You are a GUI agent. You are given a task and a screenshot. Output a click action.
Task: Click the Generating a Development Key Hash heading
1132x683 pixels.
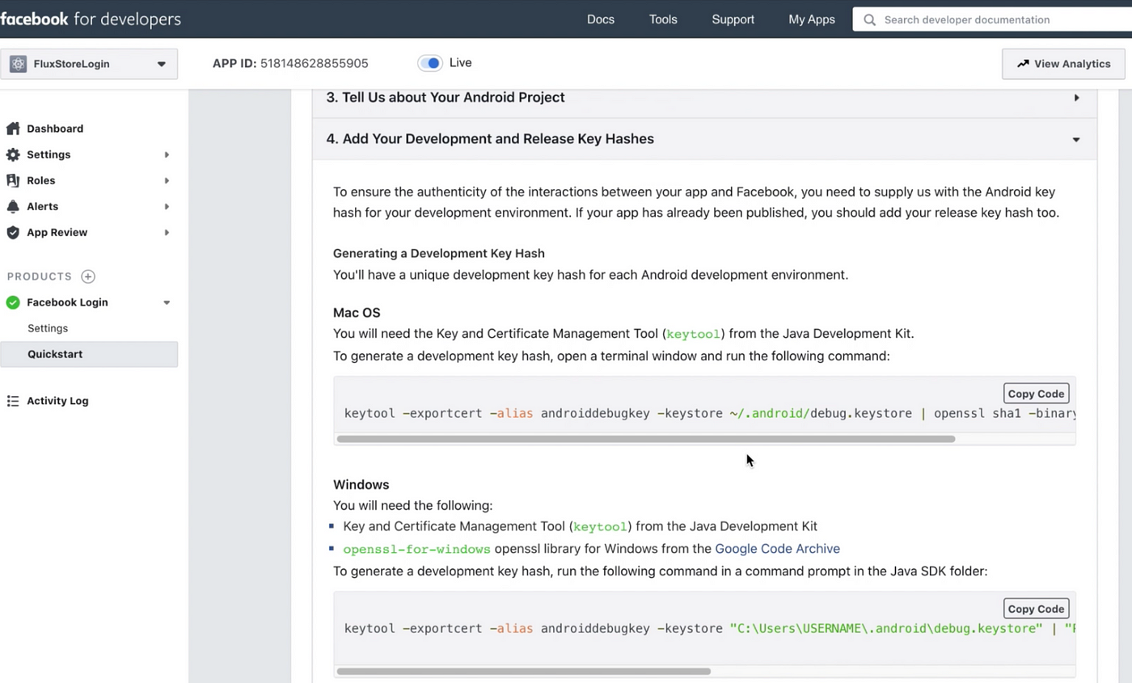click(439, 254)
